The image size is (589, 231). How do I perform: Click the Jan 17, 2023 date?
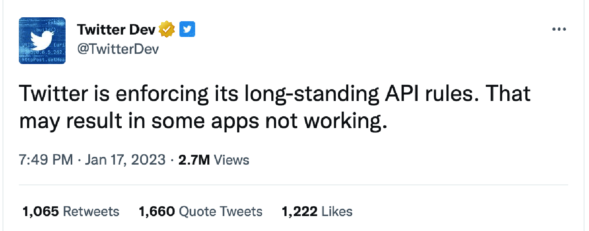point(125,160)
